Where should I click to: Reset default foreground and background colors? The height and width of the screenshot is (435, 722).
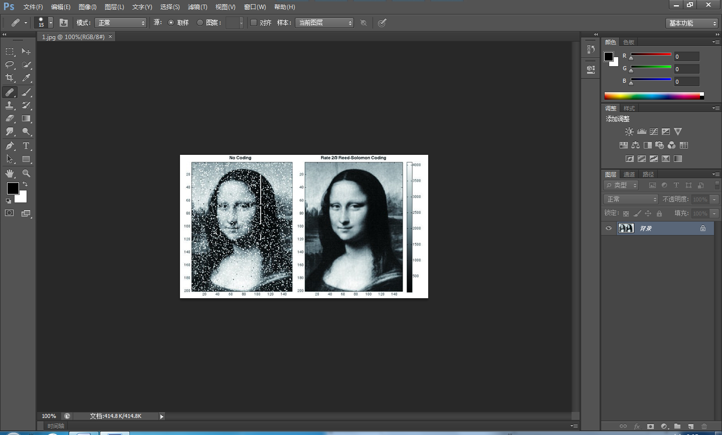click(9, 201)
